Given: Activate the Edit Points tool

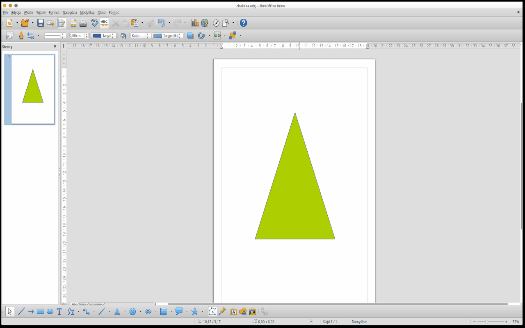Looking at the screenshot, I should click(x=212, y=312).
